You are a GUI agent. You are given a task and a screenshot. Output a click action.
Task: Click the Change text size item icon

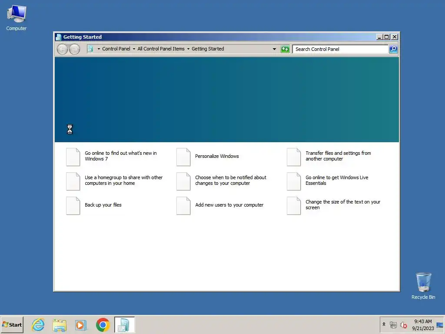[294, 206]
